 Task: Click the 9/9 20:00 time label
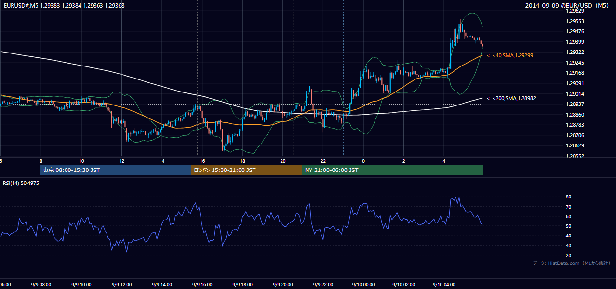(282, 284)
